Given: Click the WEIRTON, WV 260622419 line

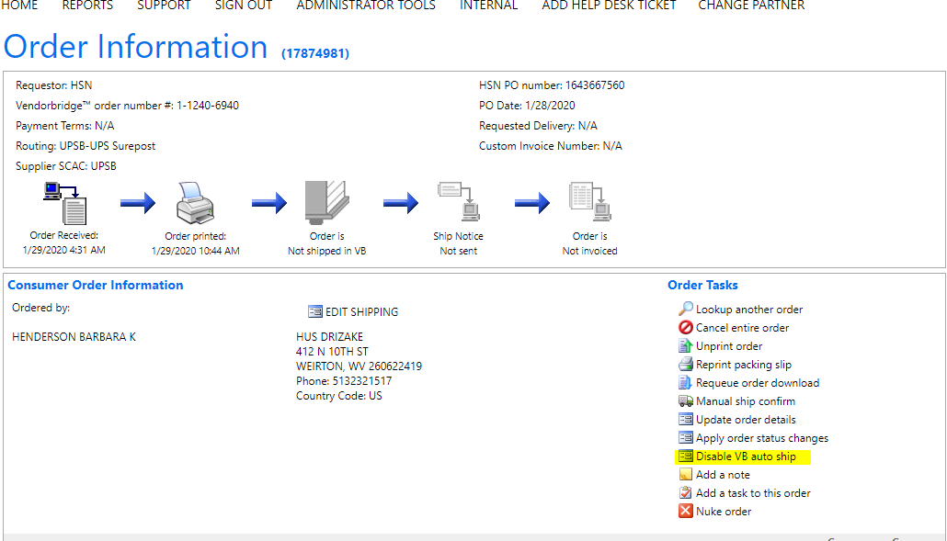Looking at the screenshot, I should [x=359, y=366].
